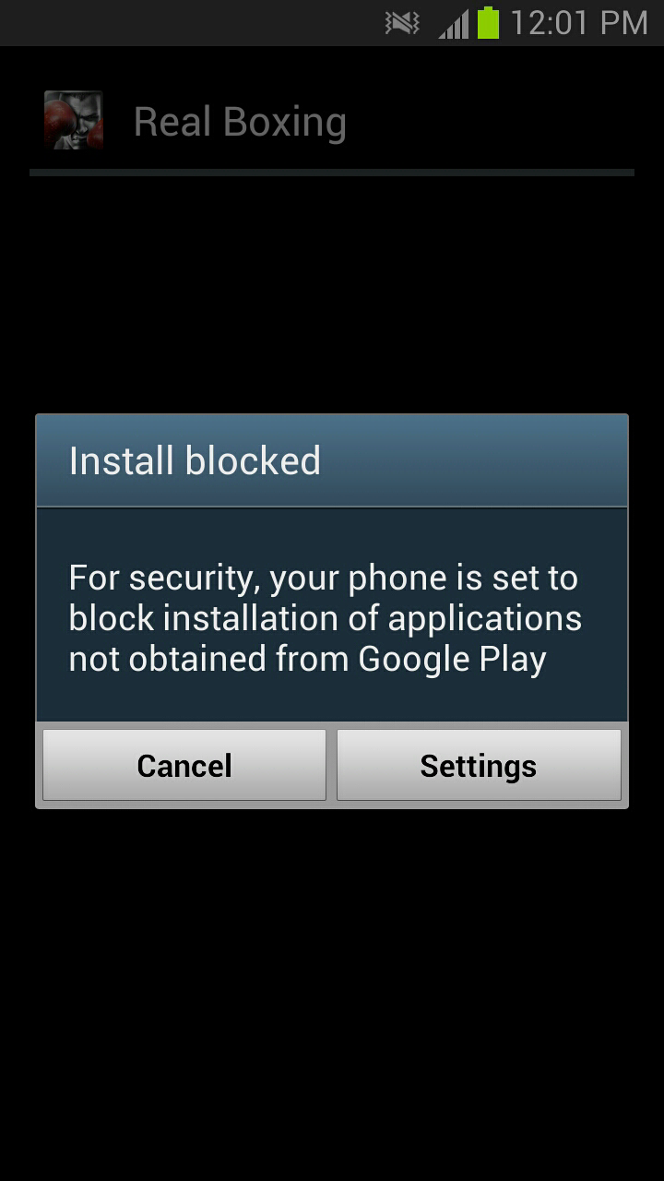Image resolution: width=664 pixels, height=1181 pixels.
Task: Dismiss dialog by tapping dark area above
Action: pos(332,295)
